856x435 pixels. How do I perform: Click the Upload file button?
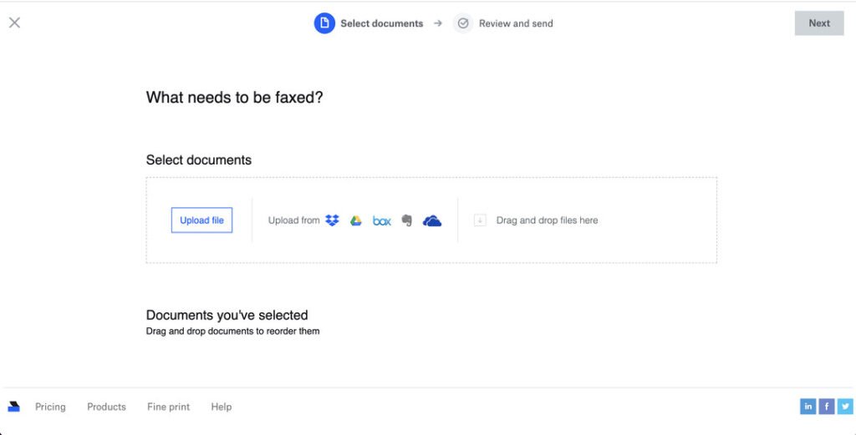point(201,220)
